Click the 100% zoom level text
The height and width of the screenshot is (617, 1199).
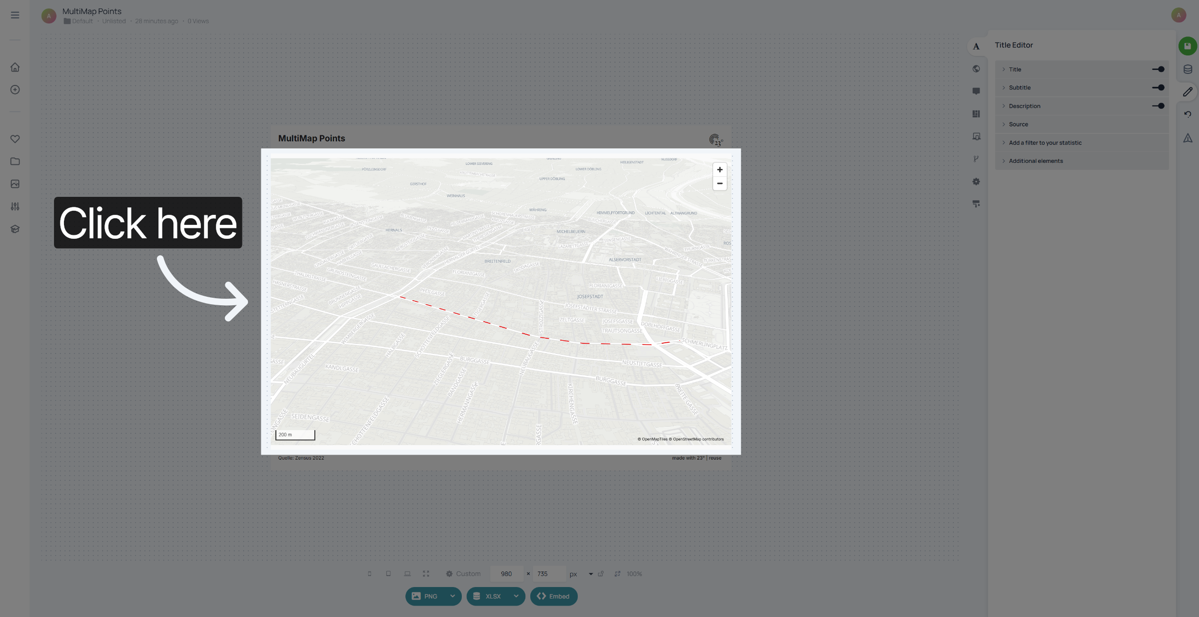[634, 574]
